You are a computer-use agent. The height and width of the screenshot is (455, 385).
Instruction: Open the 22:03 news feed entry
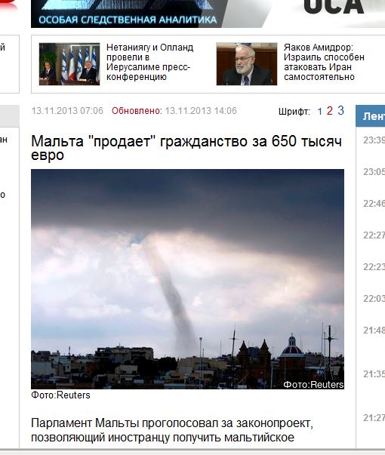point(374,299)
